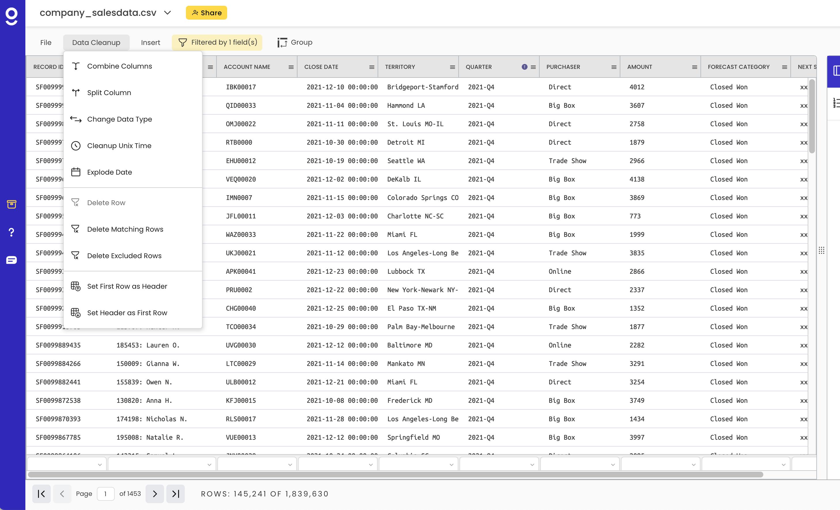Open the Territory column footer dropdown
The height and width of the screenshot is (510, 840).
coord(419,464)
